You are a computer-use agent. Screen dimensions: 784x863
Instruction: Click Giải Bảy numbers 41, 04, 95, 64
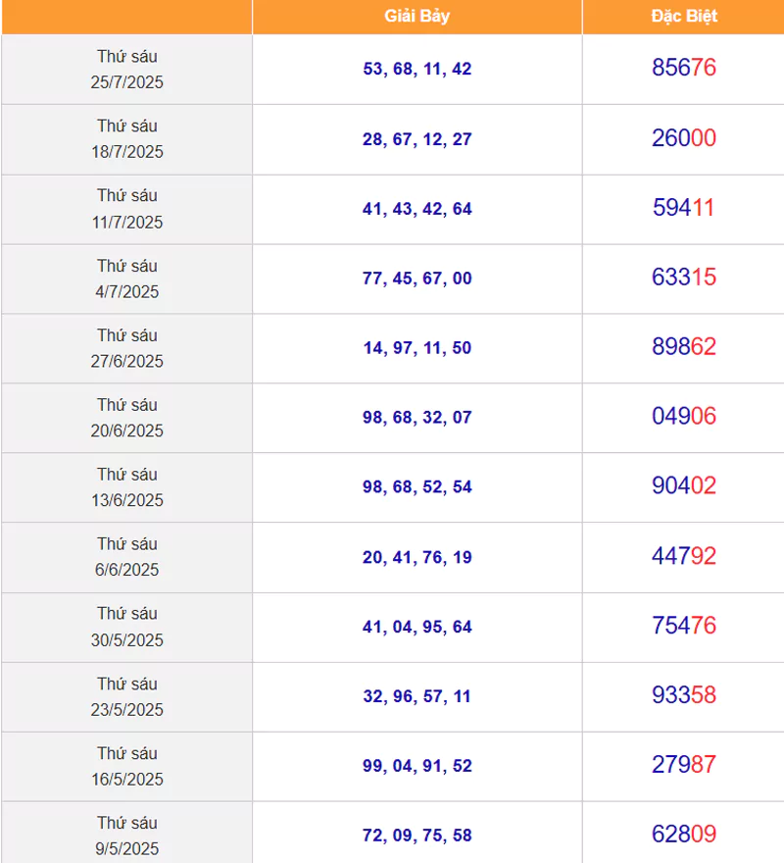[417, 627]
